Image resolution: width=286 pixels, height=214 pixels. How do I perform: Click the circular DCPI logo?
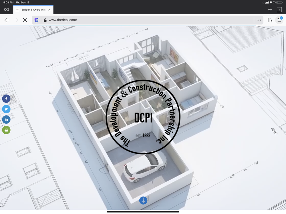coord(143,117)
